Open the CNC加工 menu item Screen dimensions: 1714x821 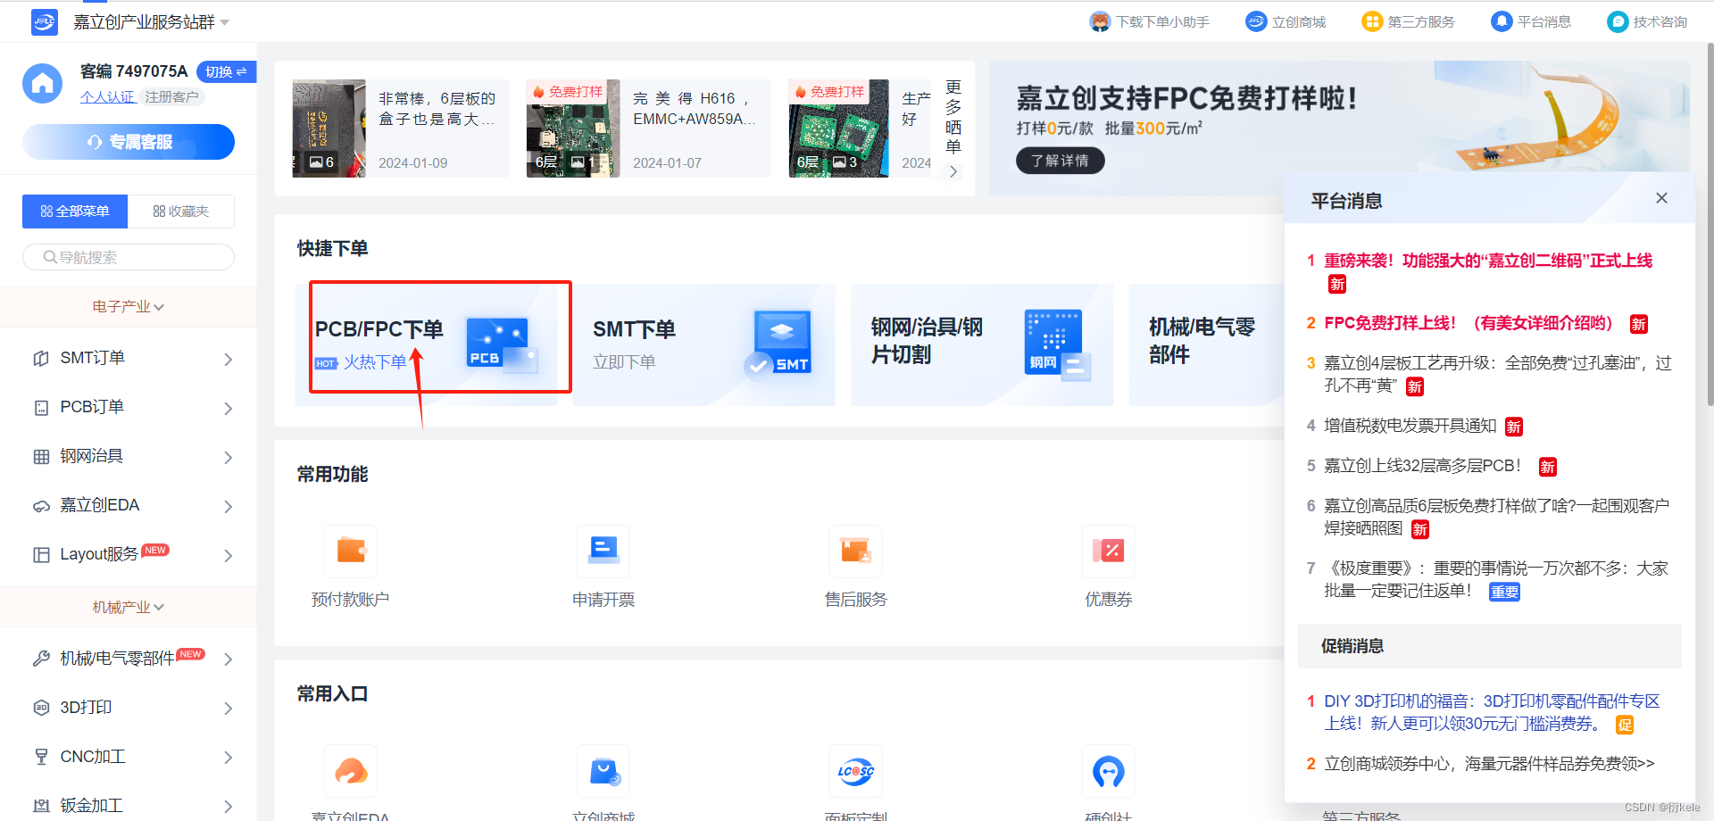129,757
